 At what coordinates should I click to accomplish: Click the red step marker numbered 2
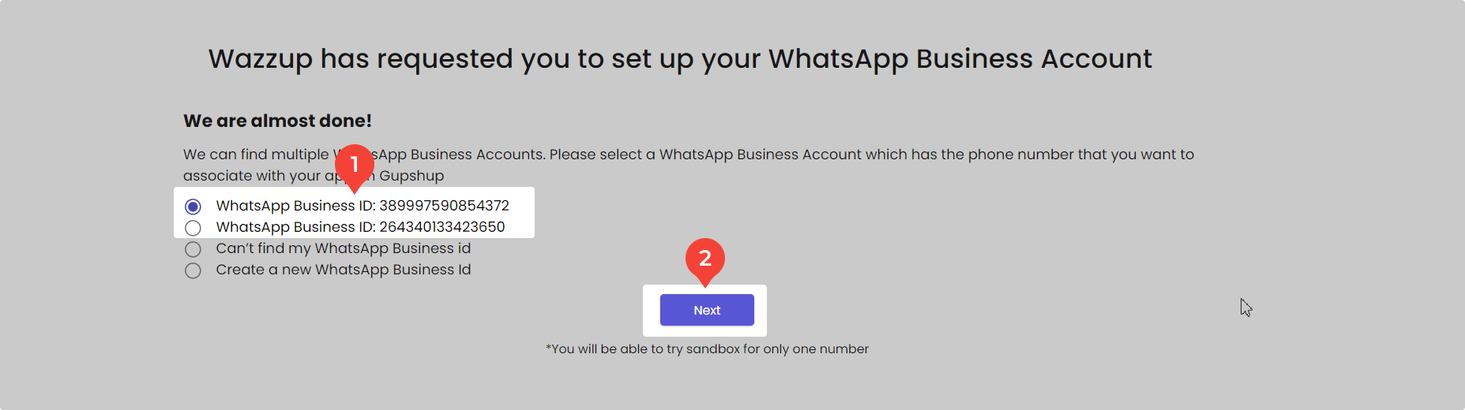click(x=704, y=258)
